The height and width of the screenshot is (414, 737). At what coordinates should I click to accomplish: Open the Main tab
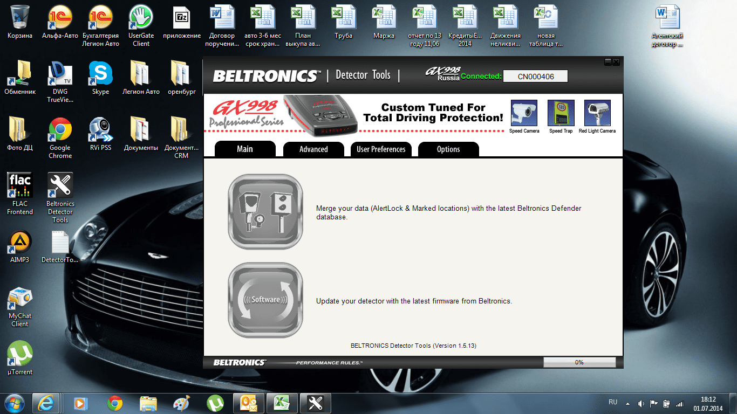(245, 149)
